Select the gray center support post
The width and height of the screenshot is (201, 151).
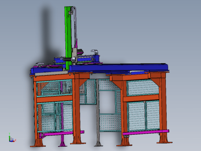point(98,112)
